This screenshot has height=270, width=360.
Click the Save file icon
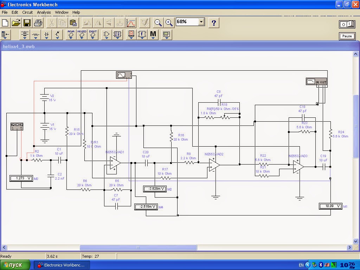27,23
